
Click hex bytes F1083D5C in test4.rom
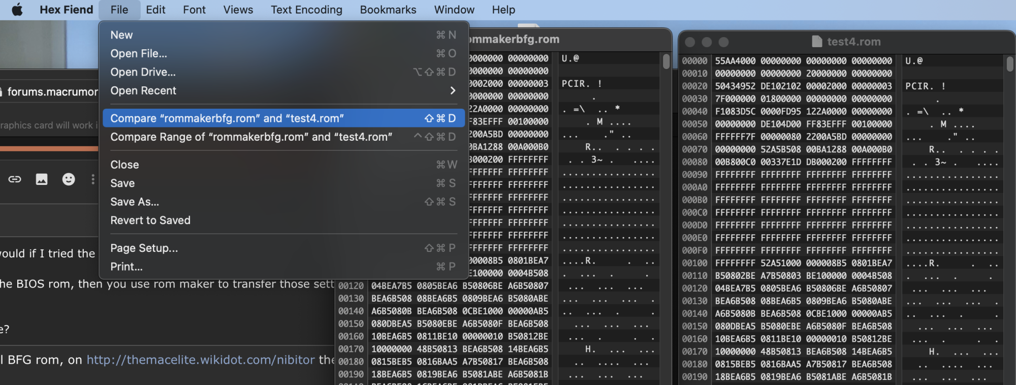point(735,111)
